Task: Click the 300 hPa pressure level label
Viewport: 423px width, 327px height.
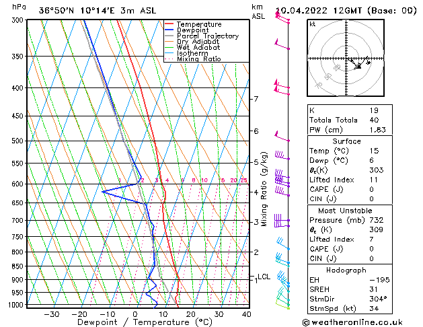Action: [19, 20]
